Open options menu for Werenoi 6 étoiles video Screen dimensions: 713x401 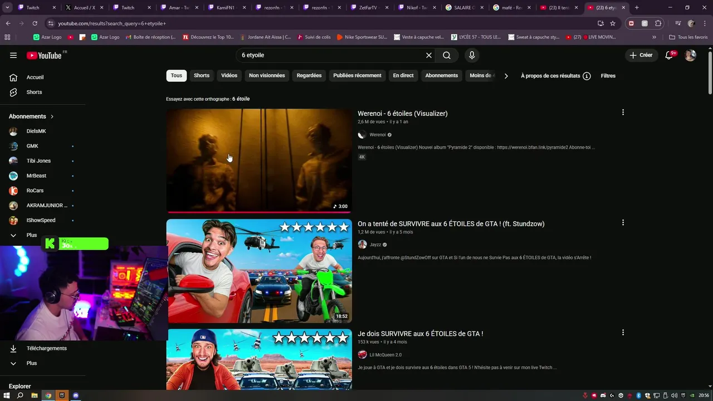[x=623, y=113]
